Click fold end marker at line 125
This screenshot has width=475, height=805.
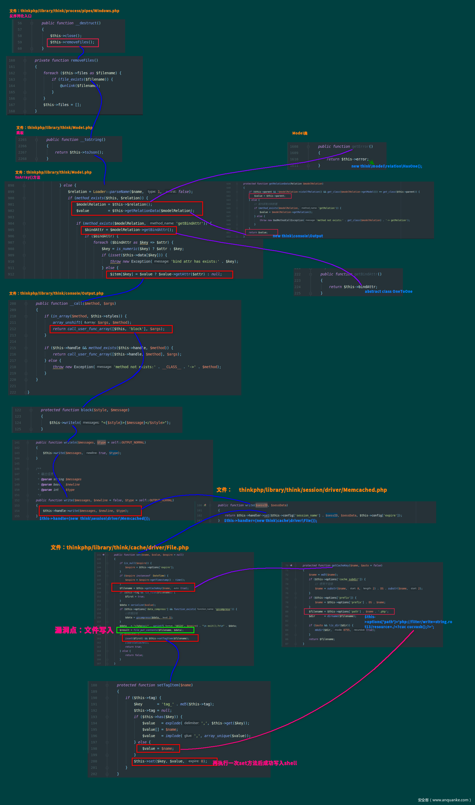coord(31,429)
